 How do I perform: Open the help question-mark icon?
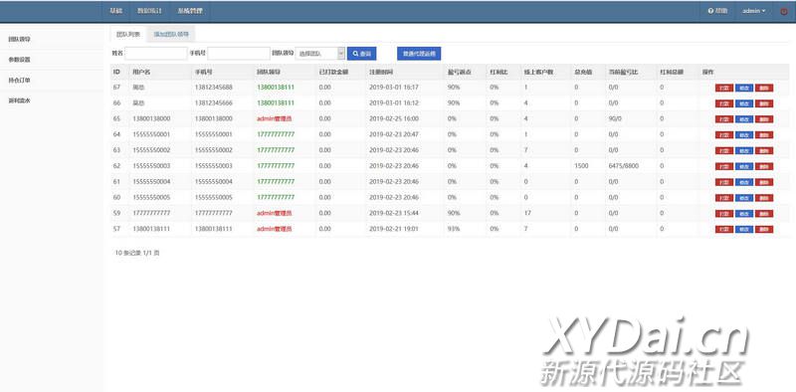point(710,11)
